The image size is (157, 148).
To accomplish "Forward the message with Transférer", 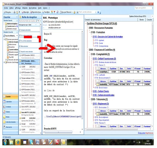I will pyautogui.click(x=46, y=12).
